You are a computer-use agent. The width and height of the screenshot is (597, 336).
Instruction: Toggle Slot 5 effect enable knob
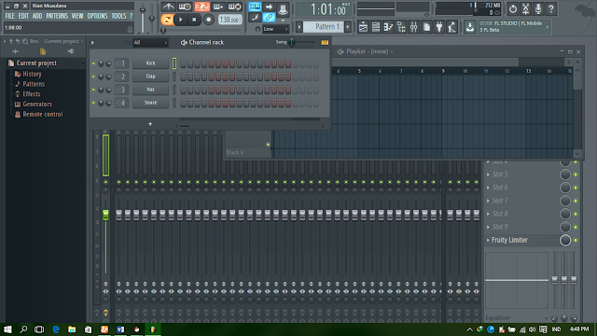(x=565, y=175)
